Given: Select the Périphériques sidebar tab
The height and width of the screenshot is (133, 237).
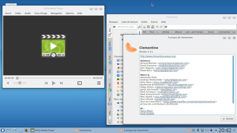Looking at the screenshot, I should 110,100.
